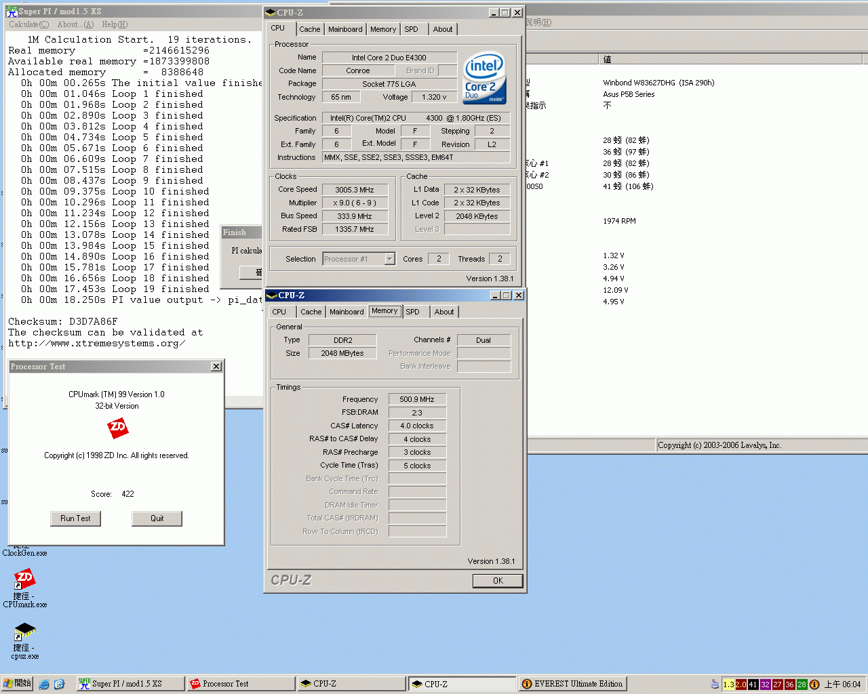Click the yellow 1.3 tray icon

tap(728, 685)
